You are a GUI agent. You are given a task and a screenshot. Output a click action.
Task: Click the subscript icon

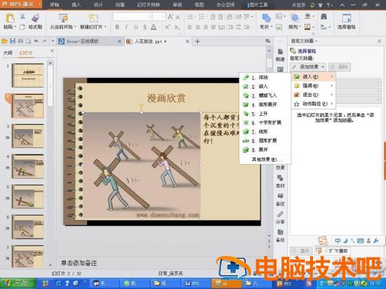(x=177, y=27)
